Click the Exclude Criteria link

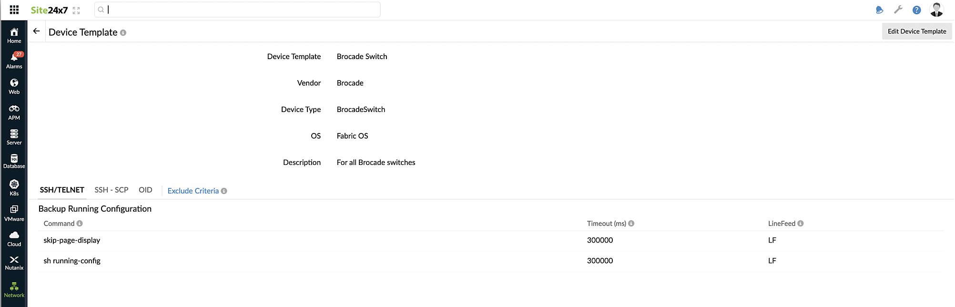pyautogui.click(x=193, y=191)
